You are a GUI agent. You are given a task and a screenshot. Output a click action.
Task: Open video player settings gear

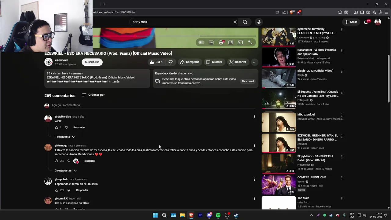(221, 42)
